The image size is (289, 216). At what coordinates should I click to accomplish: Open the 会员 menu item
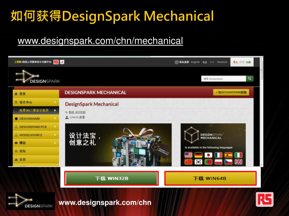click(x=36, y=159)
